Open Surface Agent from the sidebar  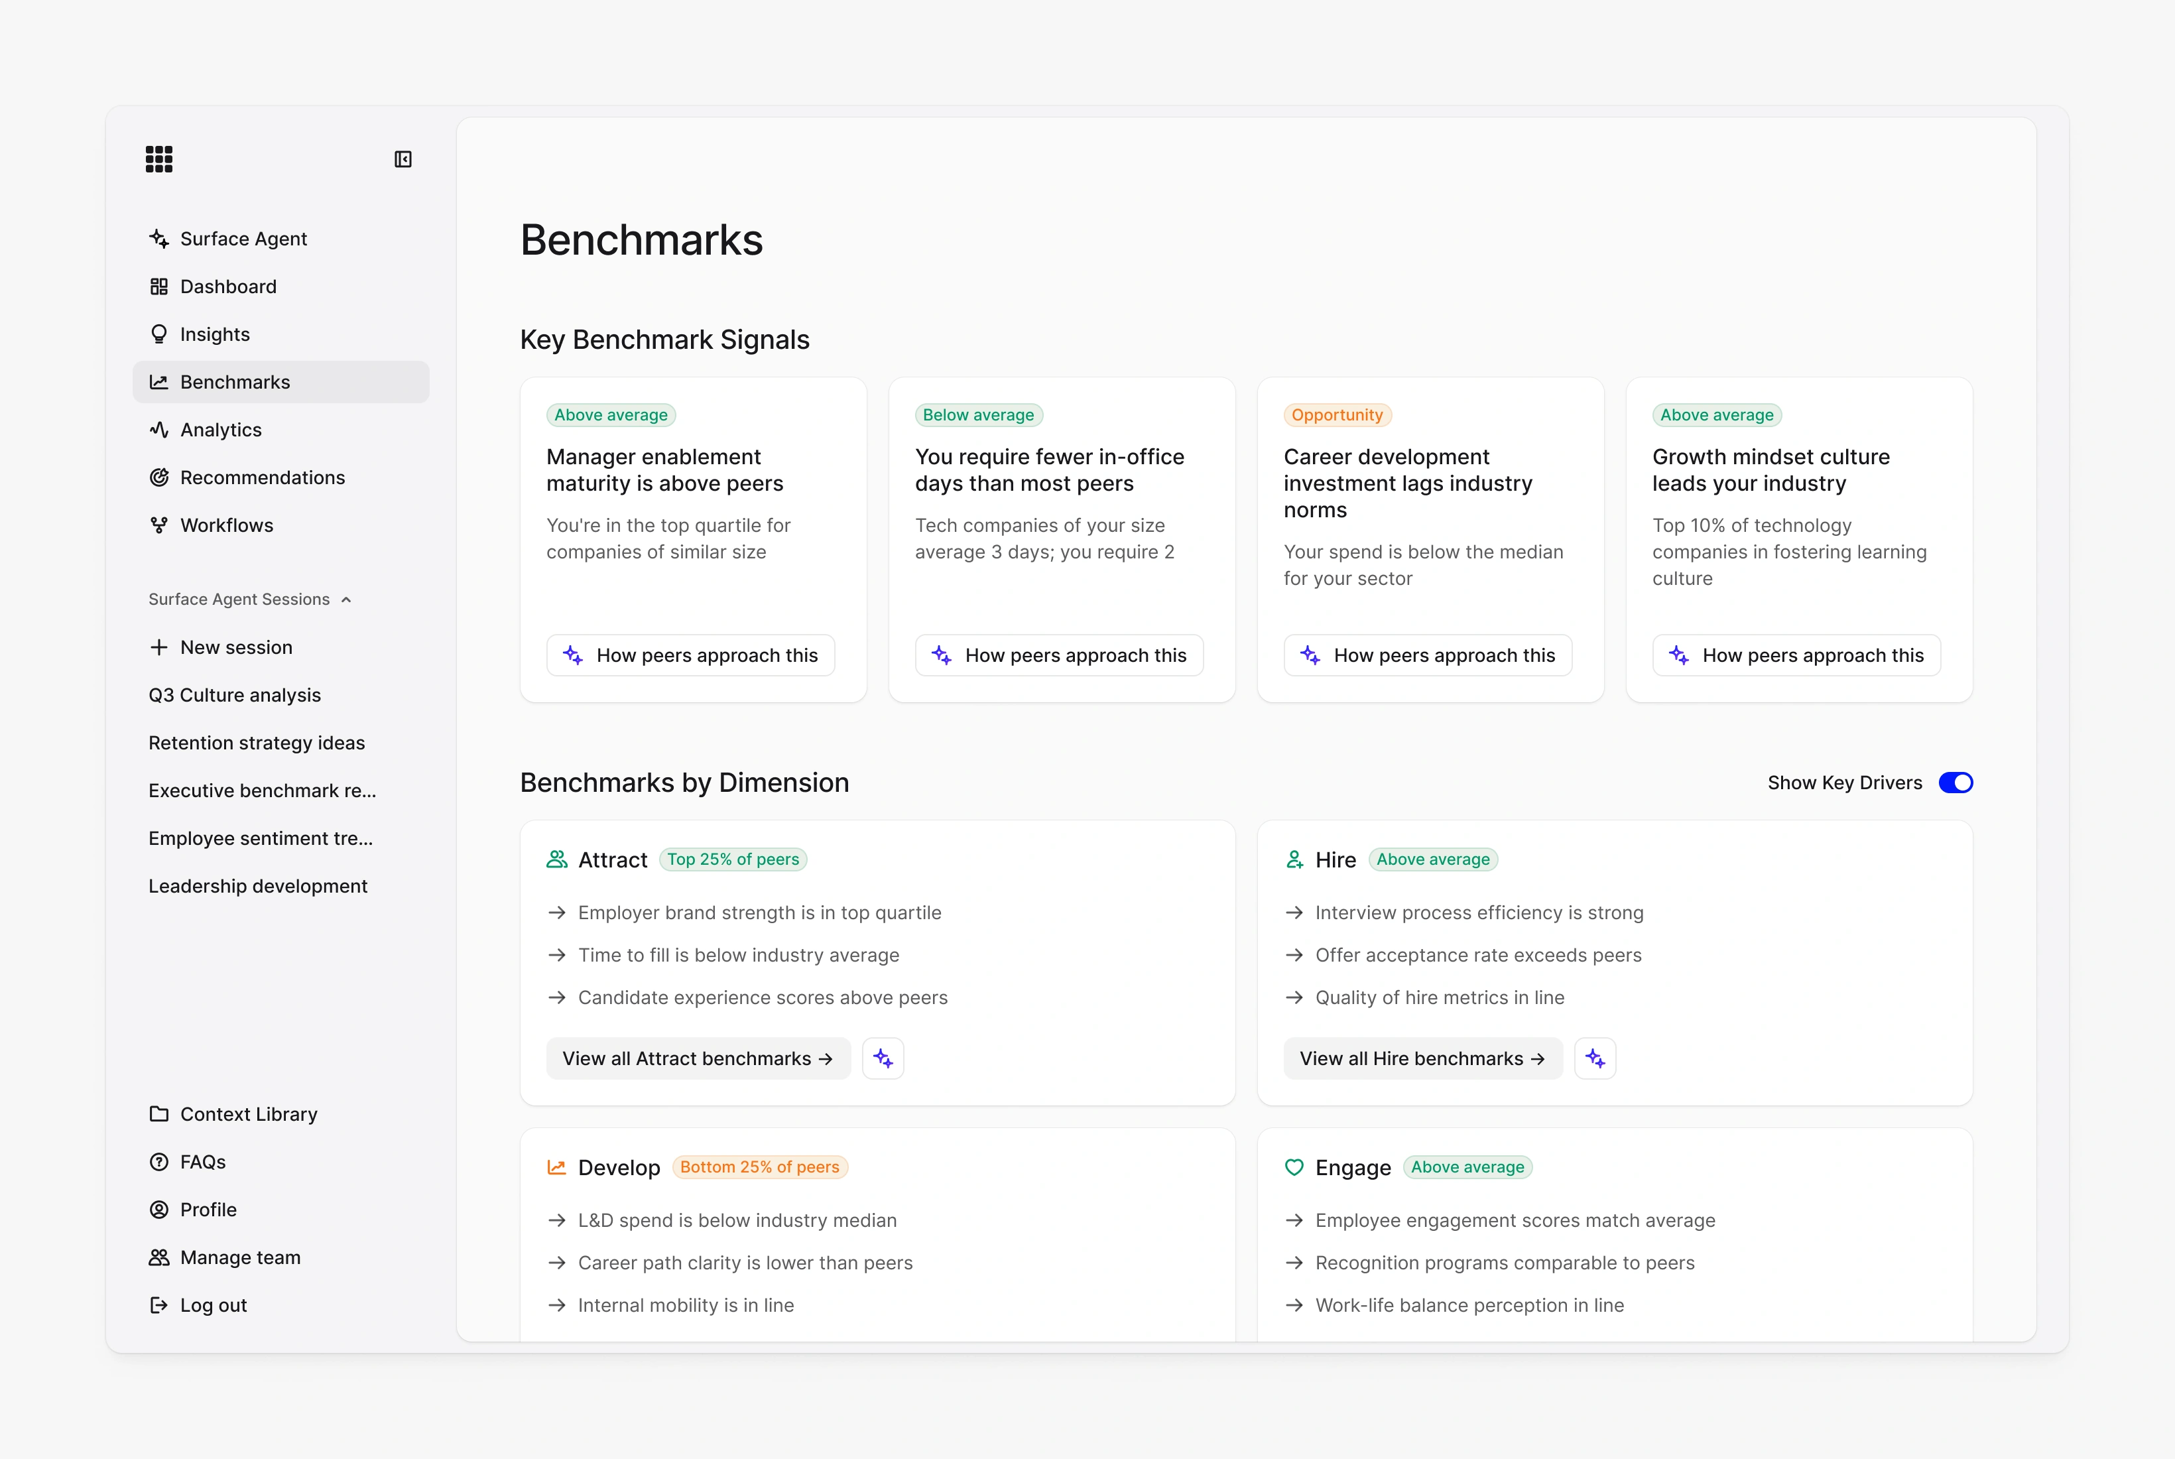[x=281, y=239]
